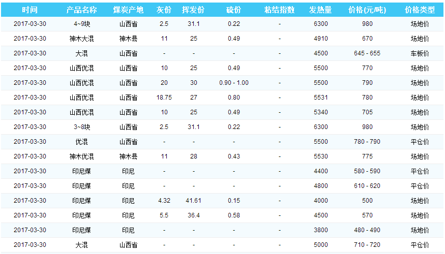445x254 pixels.
Task: Click the 挥发份 column header
Action: pyautogui.click(x=193, y=10)
